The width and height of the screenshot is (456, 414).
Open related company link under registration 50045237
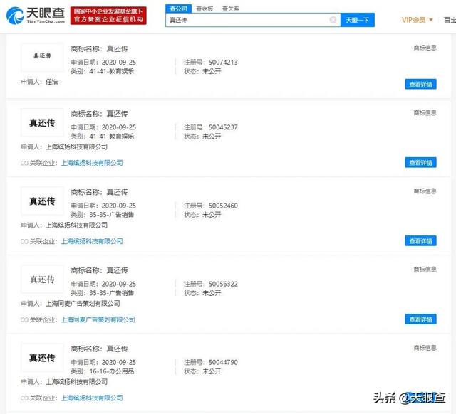pyautogui.click(x=92, y=163)
